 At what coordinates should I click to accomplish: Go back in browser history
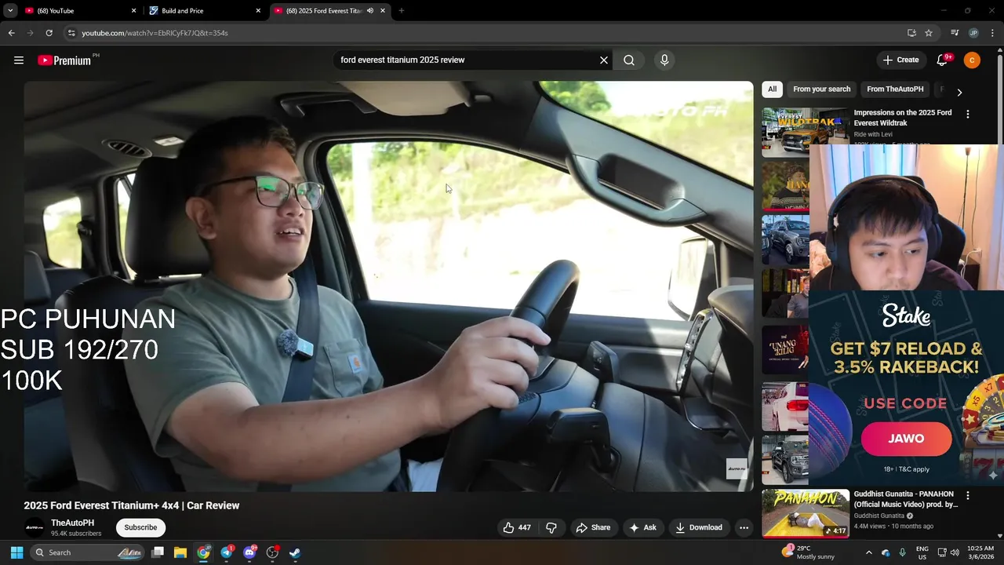click(x=11, y=33)
